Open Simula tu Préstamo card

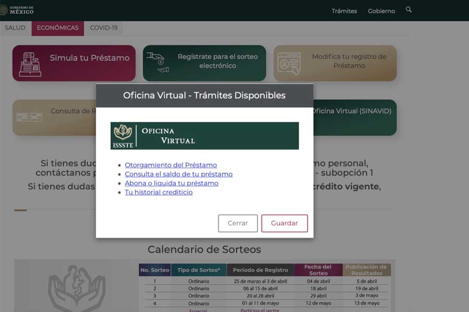[x=74, y=63]
